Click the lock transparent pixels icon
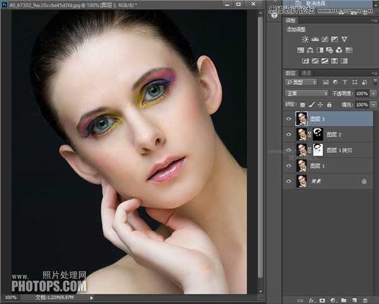379x304 pixels. (303, 104)
